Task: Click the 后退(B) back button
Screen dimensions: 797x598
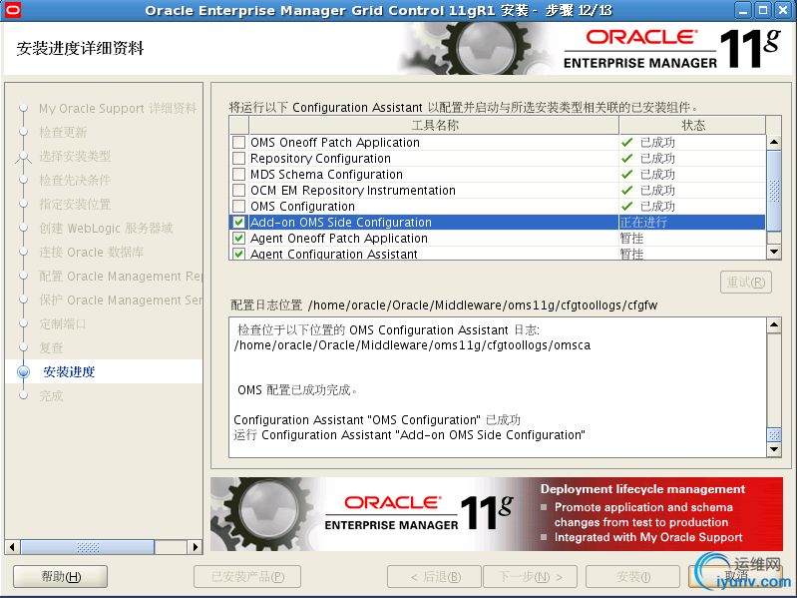Action: (x=435, y=577)
